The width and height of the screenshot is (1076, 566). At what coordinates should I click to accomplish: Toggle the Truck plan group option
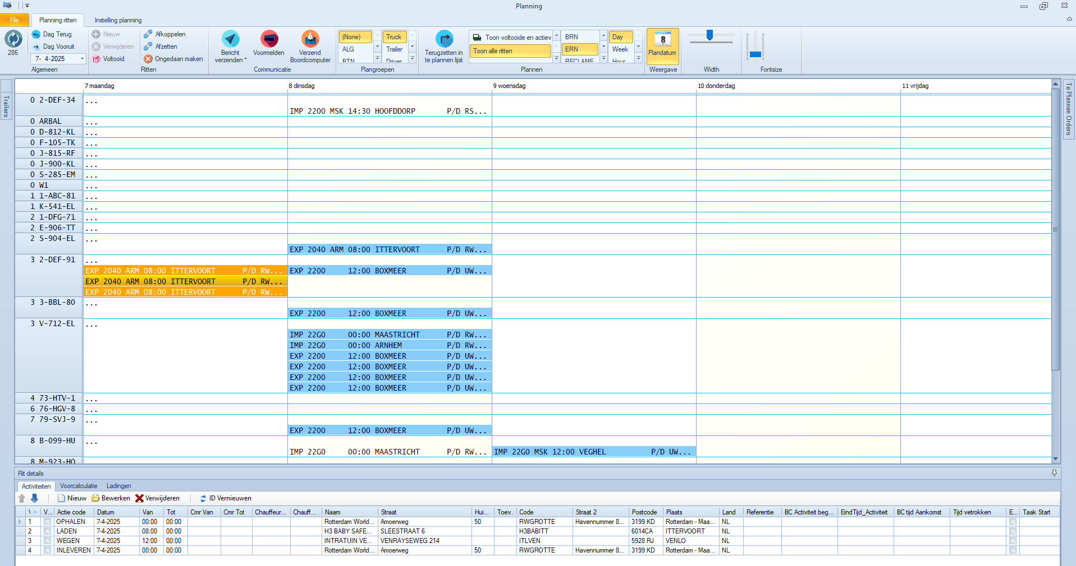(x=395, y=37)
